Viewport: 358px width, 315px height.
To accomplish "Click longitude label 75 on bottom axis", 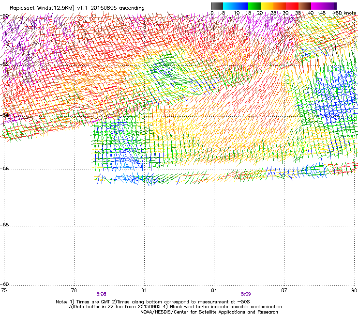I will [4, 290].
